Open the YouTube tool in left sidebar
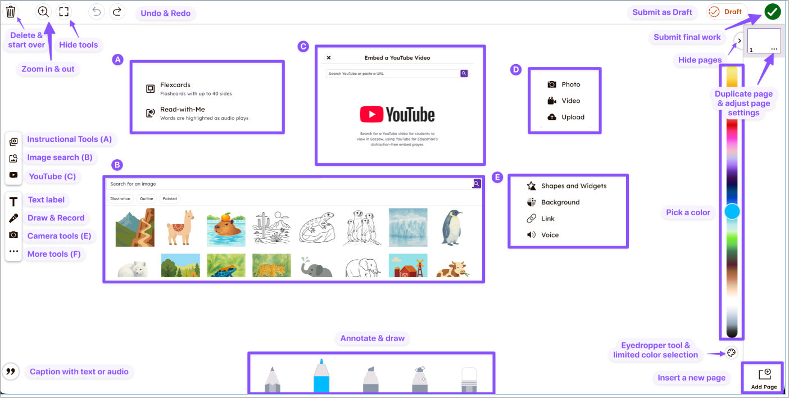The width and height of the screenshot is (789, 398). pyautogui.click(x=13, y=175)
